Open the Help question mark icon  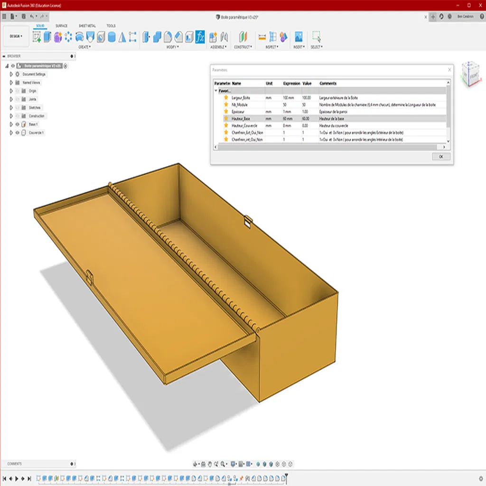(x=482, y=17)
